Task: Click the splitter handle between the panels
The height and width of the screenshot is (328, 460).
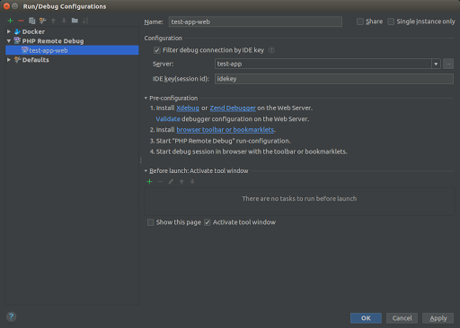Action: tap(141, 160)
